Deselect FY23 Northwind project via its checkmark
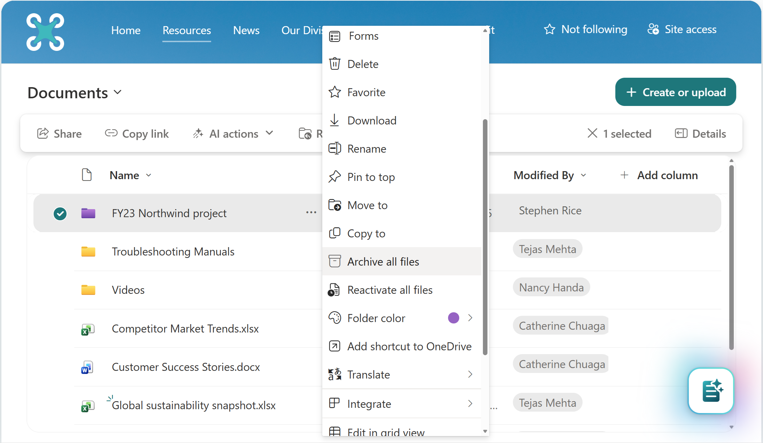Viewport: 763px width, 443px height. pyautogui.click(x=60, y=213)
